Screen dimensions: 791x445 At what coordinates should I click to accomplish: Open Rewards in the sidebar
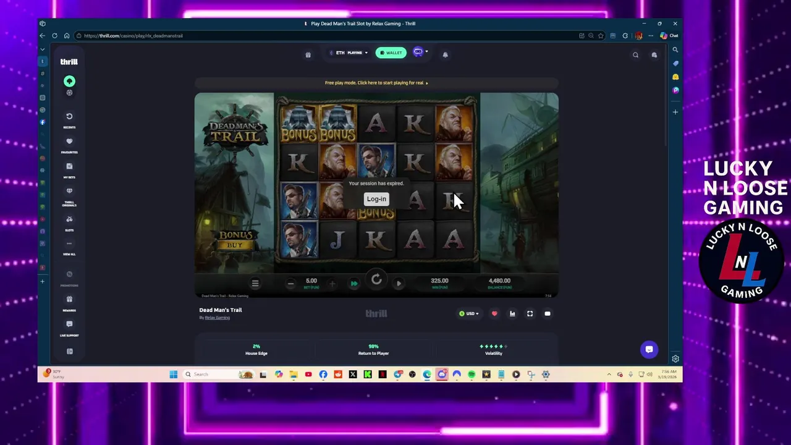(69, 302)
